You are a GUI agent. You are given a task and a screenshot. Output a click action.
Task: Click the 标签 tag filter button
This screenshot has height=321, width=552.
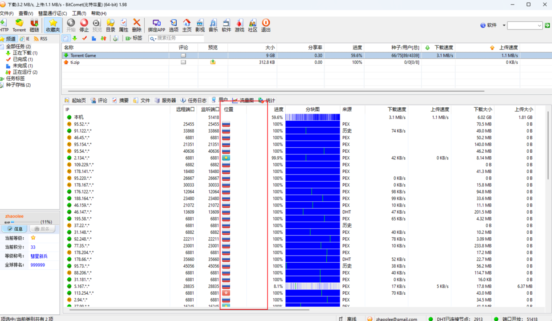(x=134, y=39)
